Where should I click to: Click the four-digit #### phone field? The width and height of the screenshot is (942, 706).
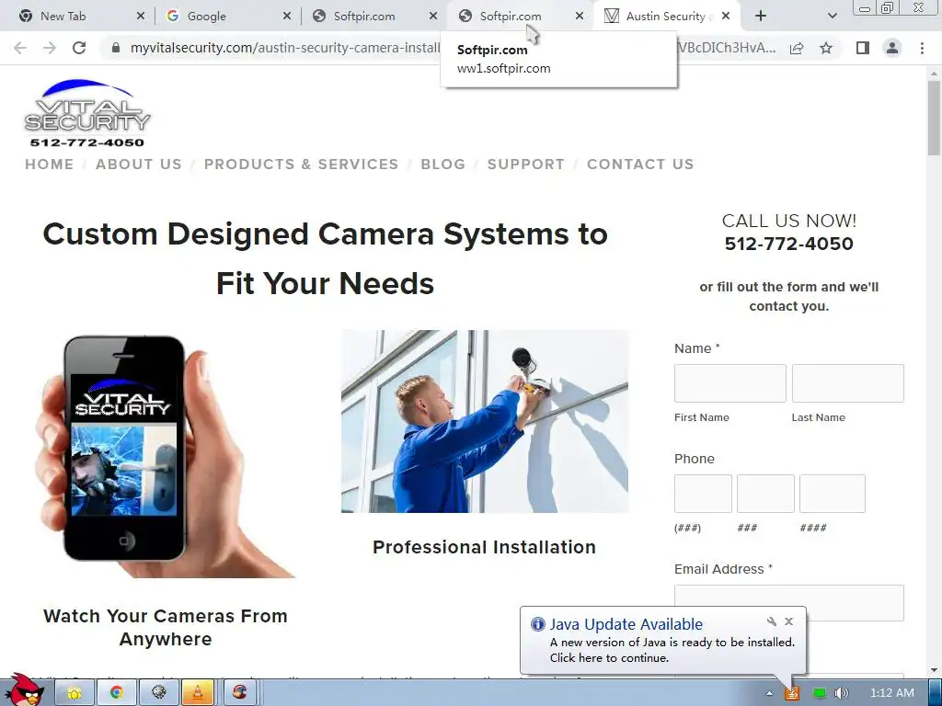(x=832, y=494)
